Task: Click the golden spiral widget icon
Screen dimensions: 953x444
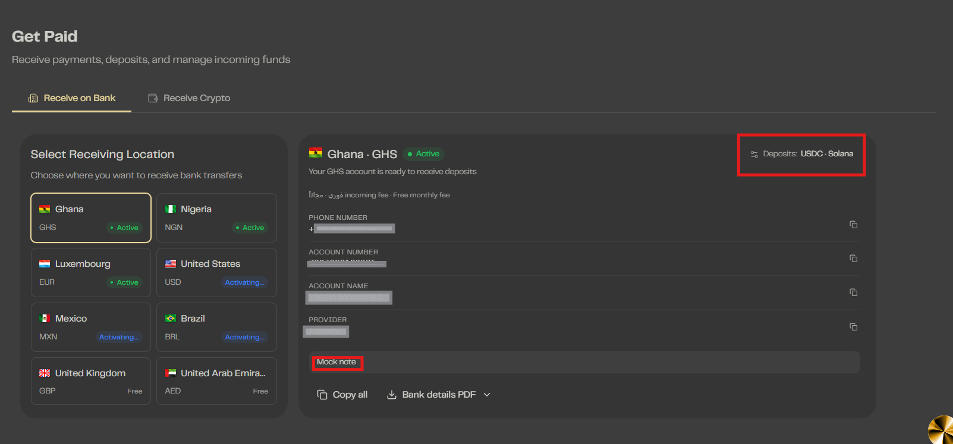Action: tap(941, 430)
